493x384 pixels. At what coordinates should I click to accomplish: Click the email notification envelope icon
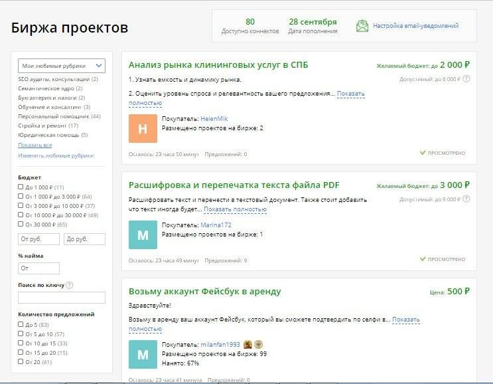[x=362, y=27]
